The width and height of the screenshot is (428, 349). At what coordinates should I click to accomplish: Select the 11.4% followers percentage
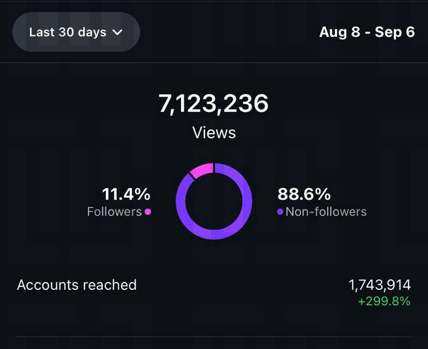pyautogui.click(x=126, y=195)
